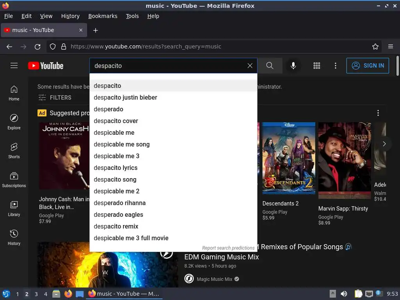The height and width of the screenshot is (300, 400).
Task: Click Firefox back arrow
Action: click(x=9, y=46)
